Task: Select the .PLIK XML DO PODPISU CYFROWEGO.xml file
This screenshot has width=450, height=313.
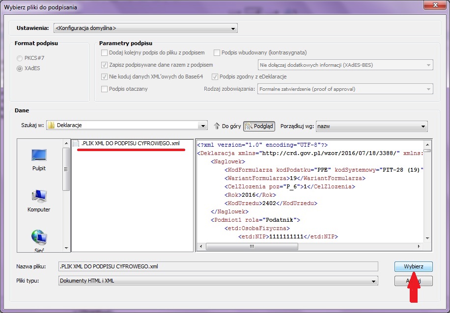Action: 127,143
